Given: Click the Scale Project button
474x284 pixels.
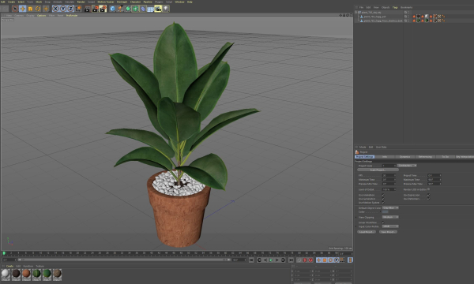Looking at the screenshot, I should coord(378,170).
